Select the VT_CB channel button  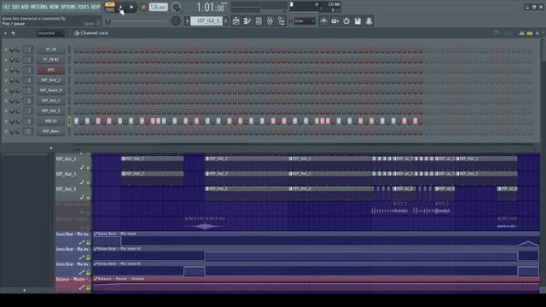51,49
